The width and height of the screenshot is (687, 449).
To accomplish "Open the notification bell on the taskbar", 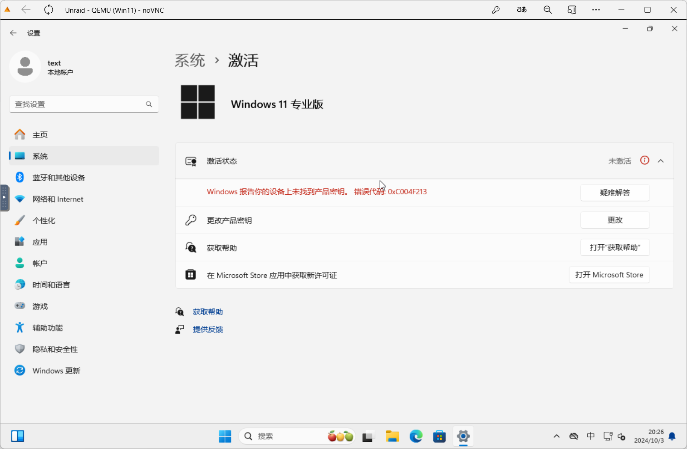I will point(672,436).
